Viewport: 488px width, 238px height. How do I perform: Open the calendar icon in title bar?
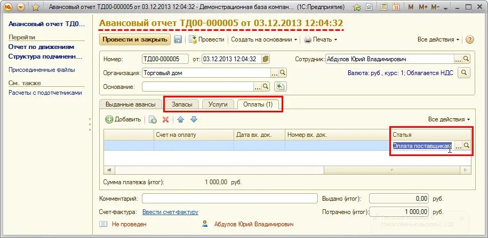[396, 7]
